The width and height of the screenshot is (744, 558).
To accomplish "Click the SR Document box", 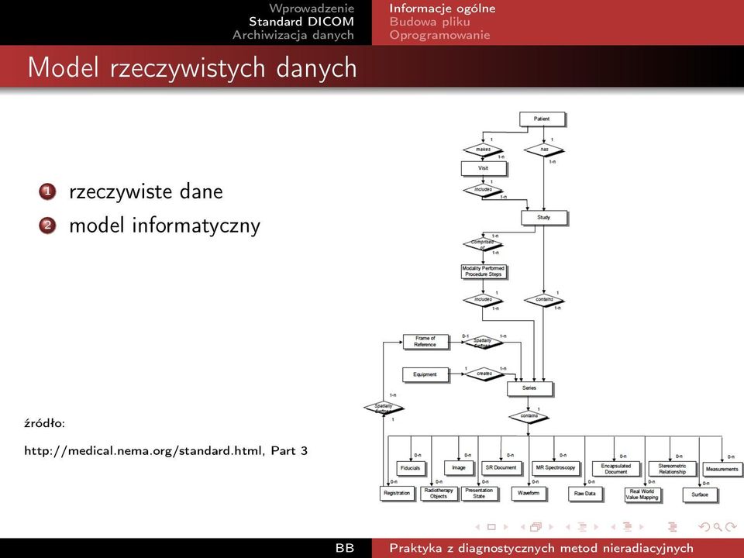I will [501, 468].
